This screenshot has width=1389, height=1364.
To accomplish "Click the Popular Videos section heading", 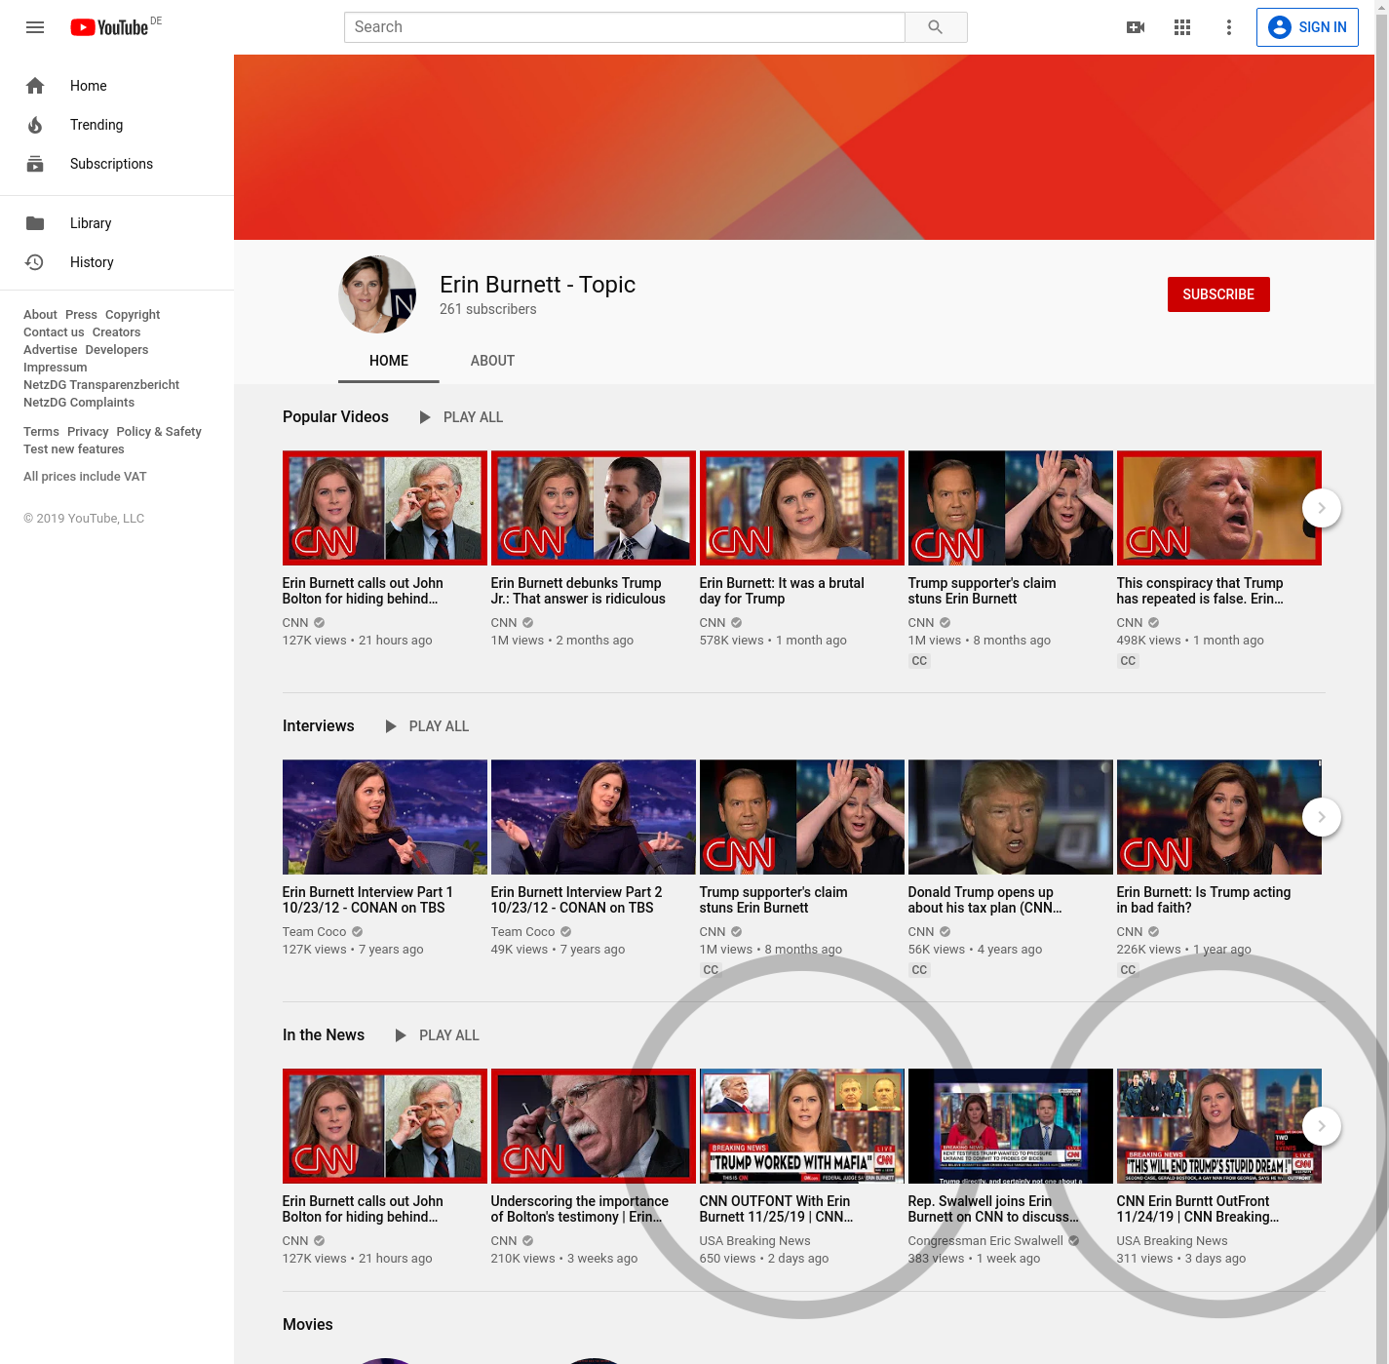I will click(x=335, y=417).
